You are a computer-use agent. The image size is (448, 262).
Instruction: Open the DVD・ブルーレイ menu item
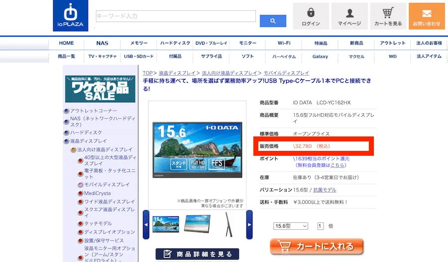pos(212,43)
